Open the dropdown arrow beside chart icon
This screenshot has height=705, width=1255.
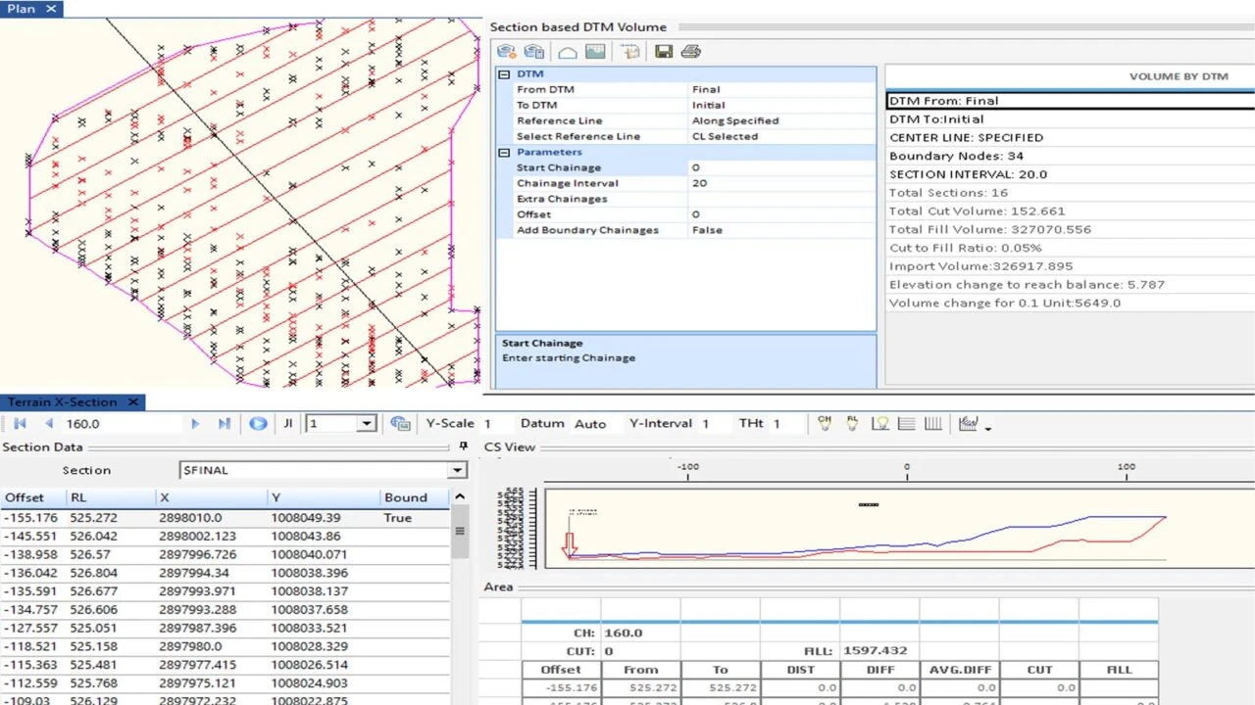988,427
